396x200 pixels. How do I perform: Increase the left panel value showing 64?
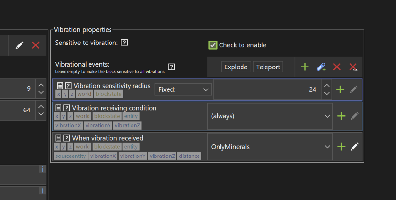(41, 106)
